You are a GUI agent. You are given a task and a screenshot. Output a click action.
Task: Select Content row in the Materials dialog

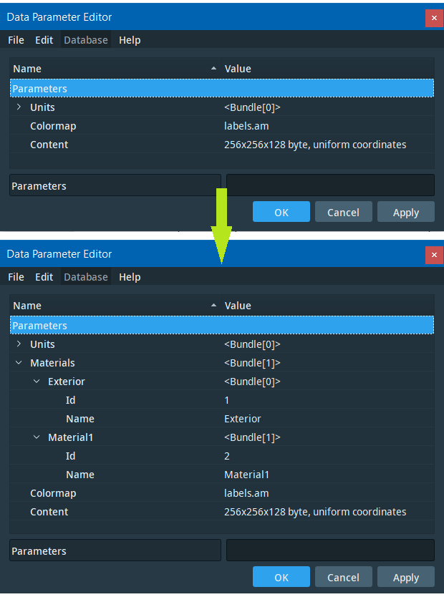point(49,512)
